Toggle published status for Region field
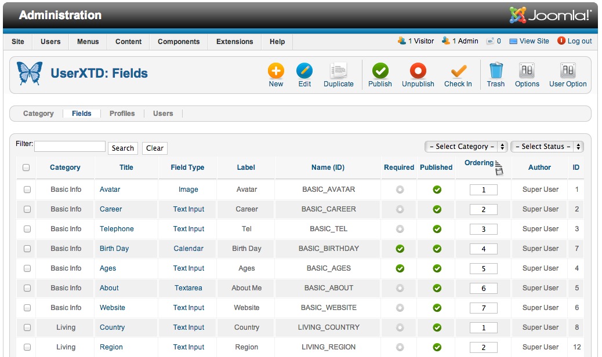The height and width of the screenshot is (357, 602). click(437, 347)
